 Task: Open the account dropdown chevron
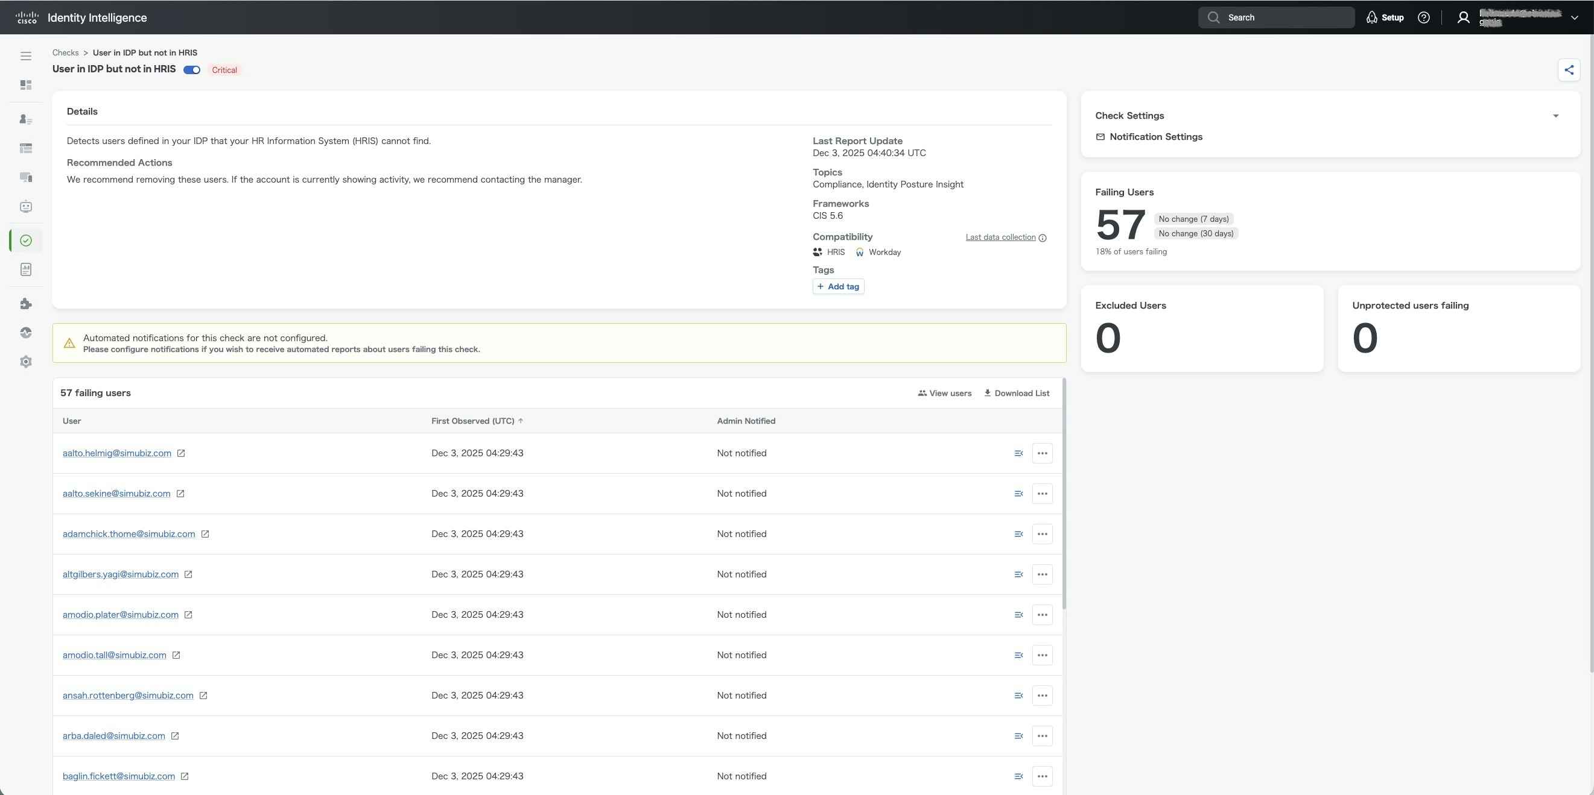point(1574,18)
